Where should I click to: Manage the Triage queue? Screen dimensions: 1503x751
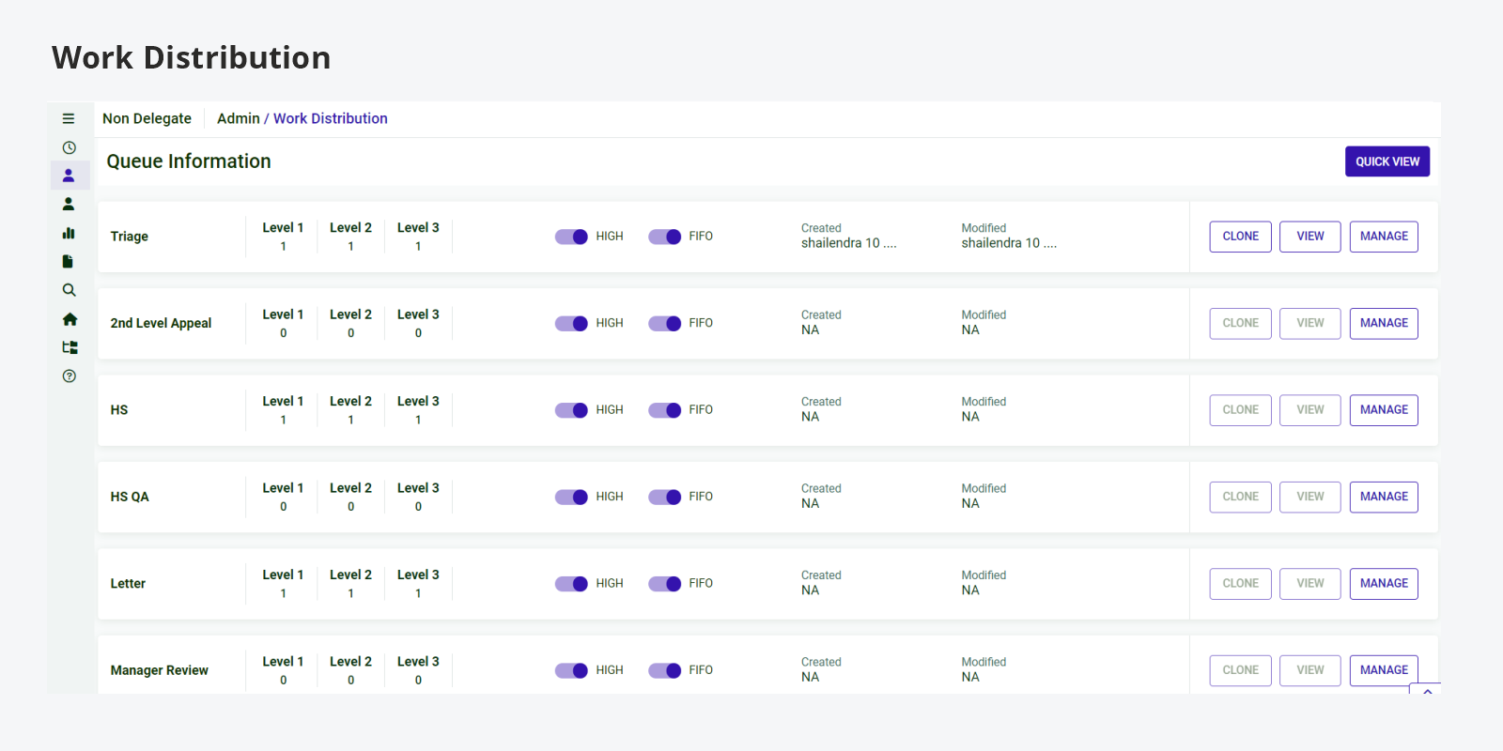(x=1384, y=237)
